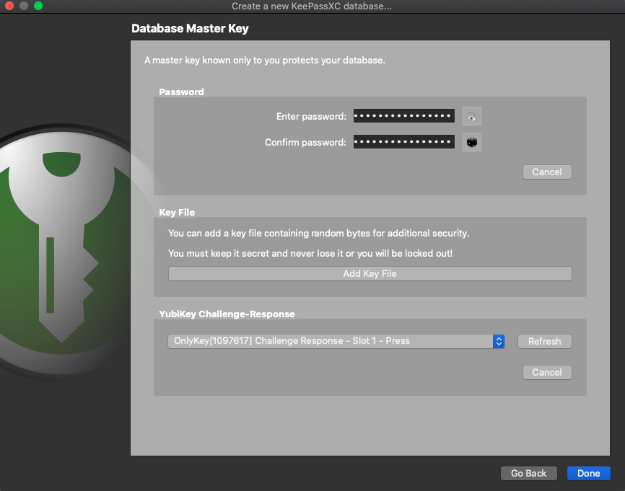Open password generator dice icon

[471, 142]
